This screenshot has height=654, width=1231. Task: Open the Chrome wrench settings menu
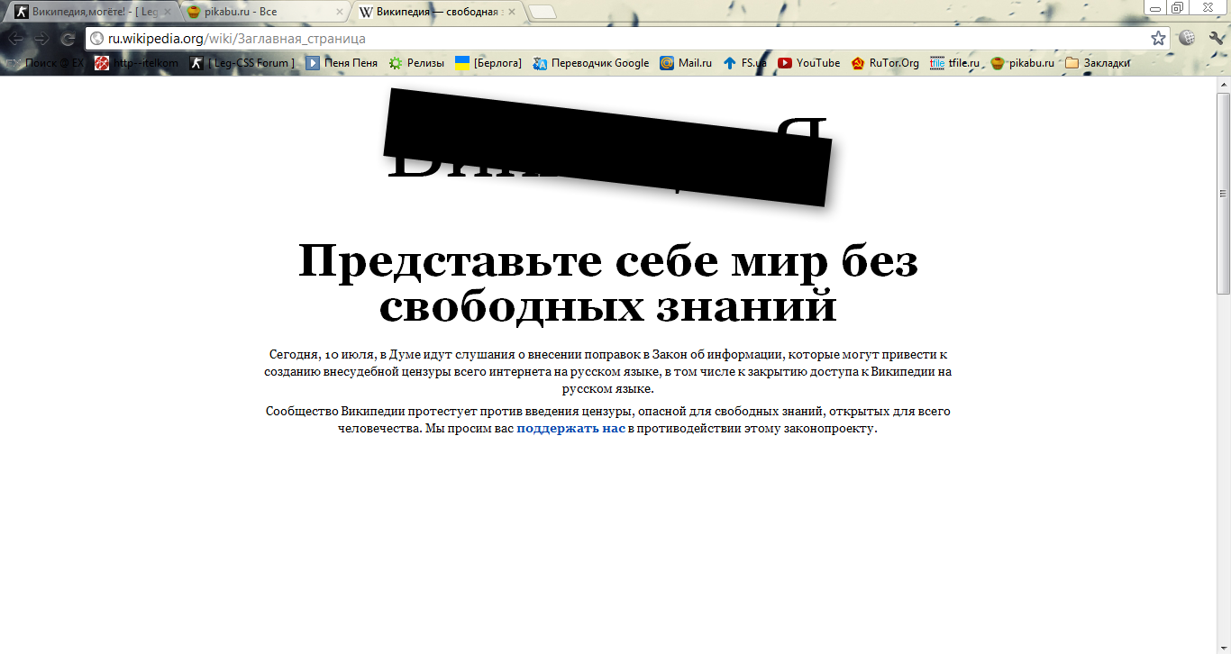coord(1215,39)
